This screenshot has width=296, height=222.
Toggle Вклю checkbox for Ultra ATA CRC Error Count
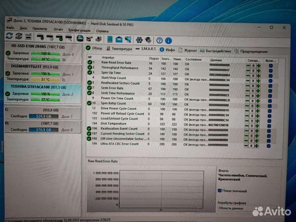[268, 146]
